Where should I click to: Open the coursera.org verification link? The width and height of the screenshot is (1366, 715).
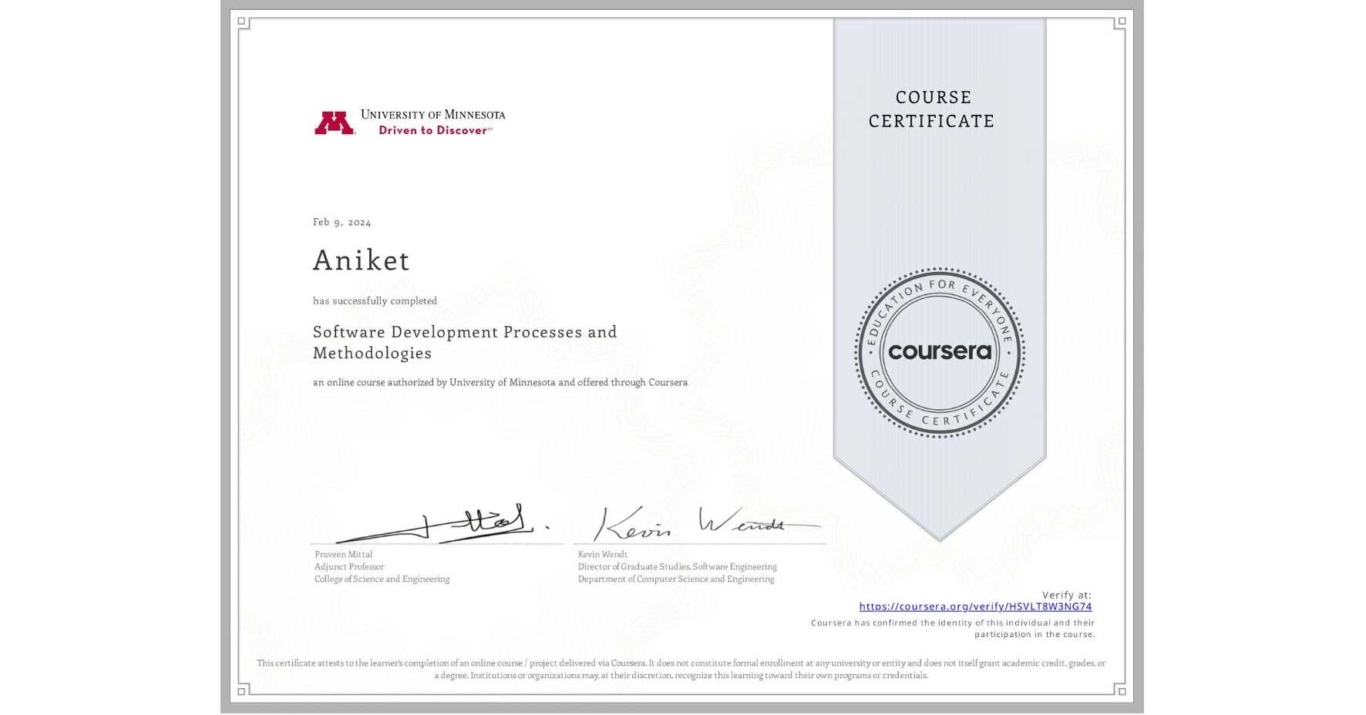pyautogui.click(x=975, y=606)
